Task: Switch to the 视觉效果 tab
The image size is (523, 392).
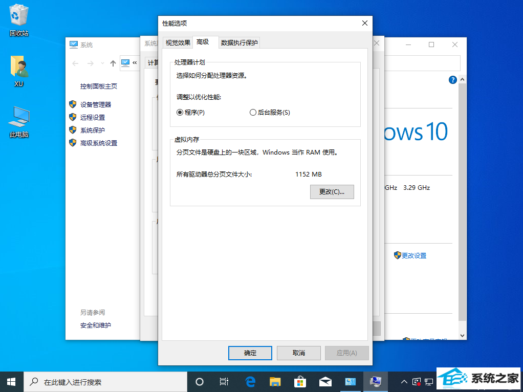Action: click(178, 42)
